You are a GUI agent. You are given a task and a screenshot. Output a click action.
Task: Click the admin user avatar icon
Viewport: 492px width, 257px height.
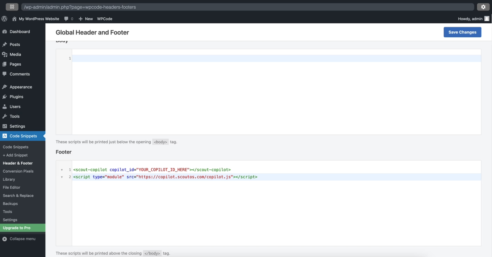[487, 19]
